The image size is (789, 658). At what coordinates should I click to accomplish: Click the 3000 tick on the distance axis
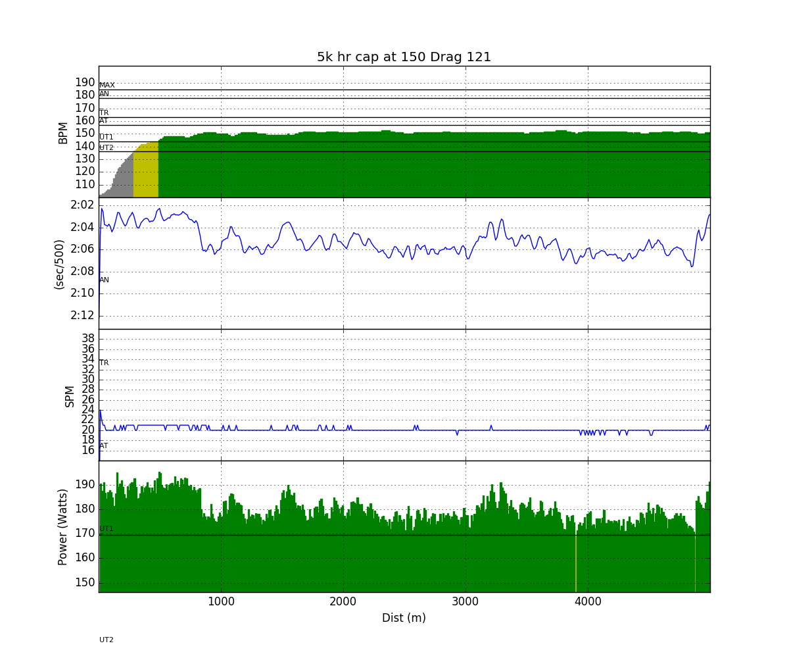pyautogui.click(x=466, y=601)
